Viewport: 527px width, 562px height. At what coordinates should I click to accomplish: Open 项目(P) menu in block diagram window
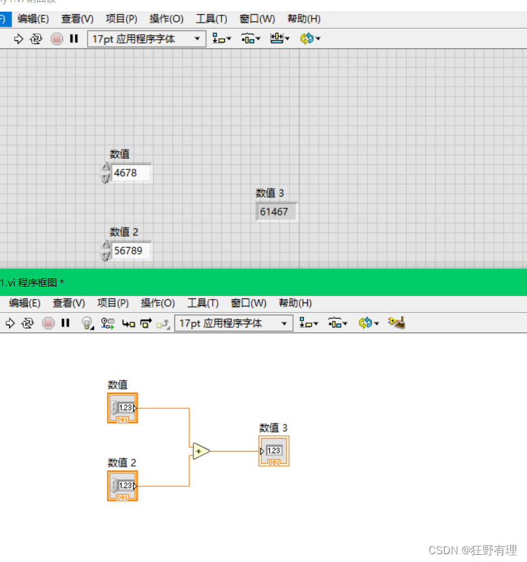[113, 303]
